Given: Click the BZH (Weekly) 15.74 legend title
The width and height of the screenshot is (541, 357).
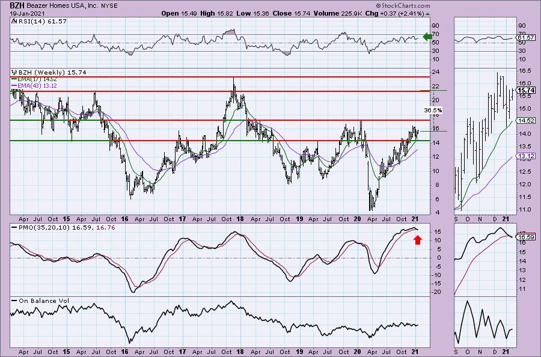Looking at the screenshot, I should (x=52, y=73).
